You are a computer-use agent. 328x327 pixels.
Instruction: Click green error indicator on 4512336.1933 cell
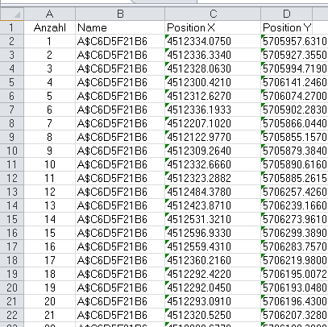167,105
